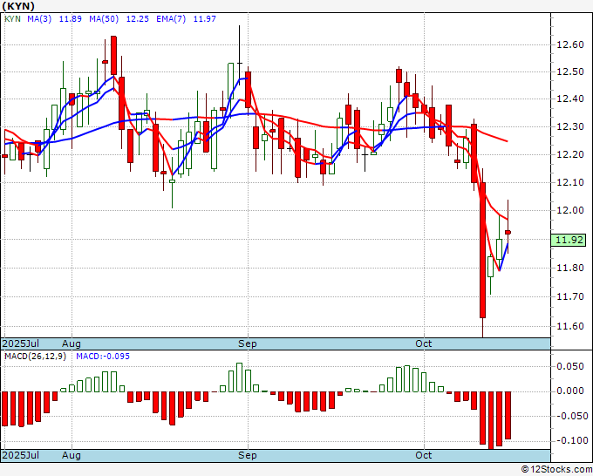Click Aug on the MACD panel date axis
Screen dimensions: 593x476
click(x=72, y=455)
